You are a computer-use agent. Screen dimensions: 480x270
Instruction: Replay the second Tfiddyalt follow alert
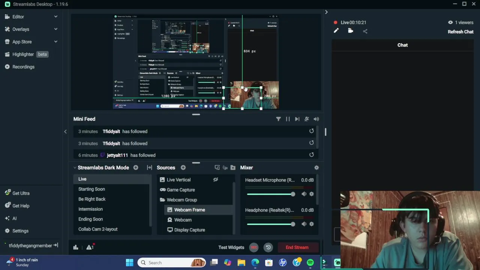(x=311, y=143)
